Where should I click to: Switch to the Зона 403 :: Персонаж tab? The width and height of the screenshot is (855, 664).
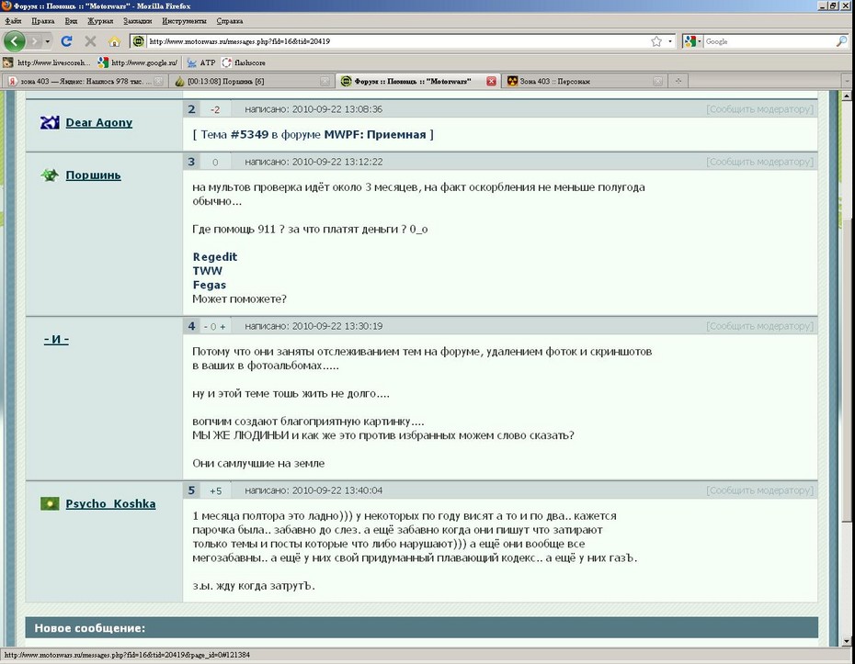click(x=579, y=81)
